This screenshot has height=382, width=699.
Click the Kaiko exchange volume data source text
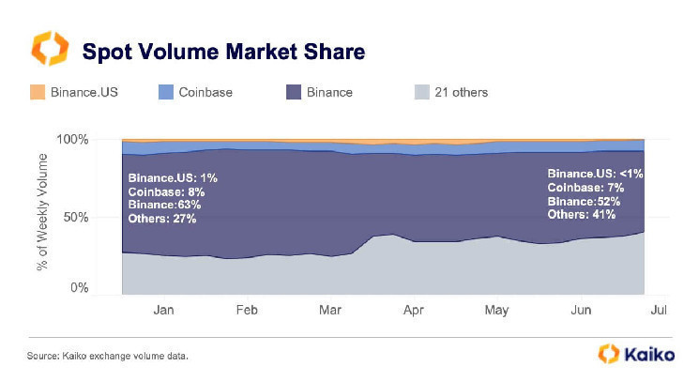(117, 356)
